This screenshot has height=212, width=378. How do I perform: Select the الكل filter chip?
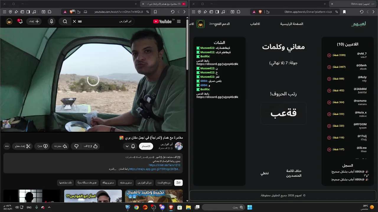178,183
